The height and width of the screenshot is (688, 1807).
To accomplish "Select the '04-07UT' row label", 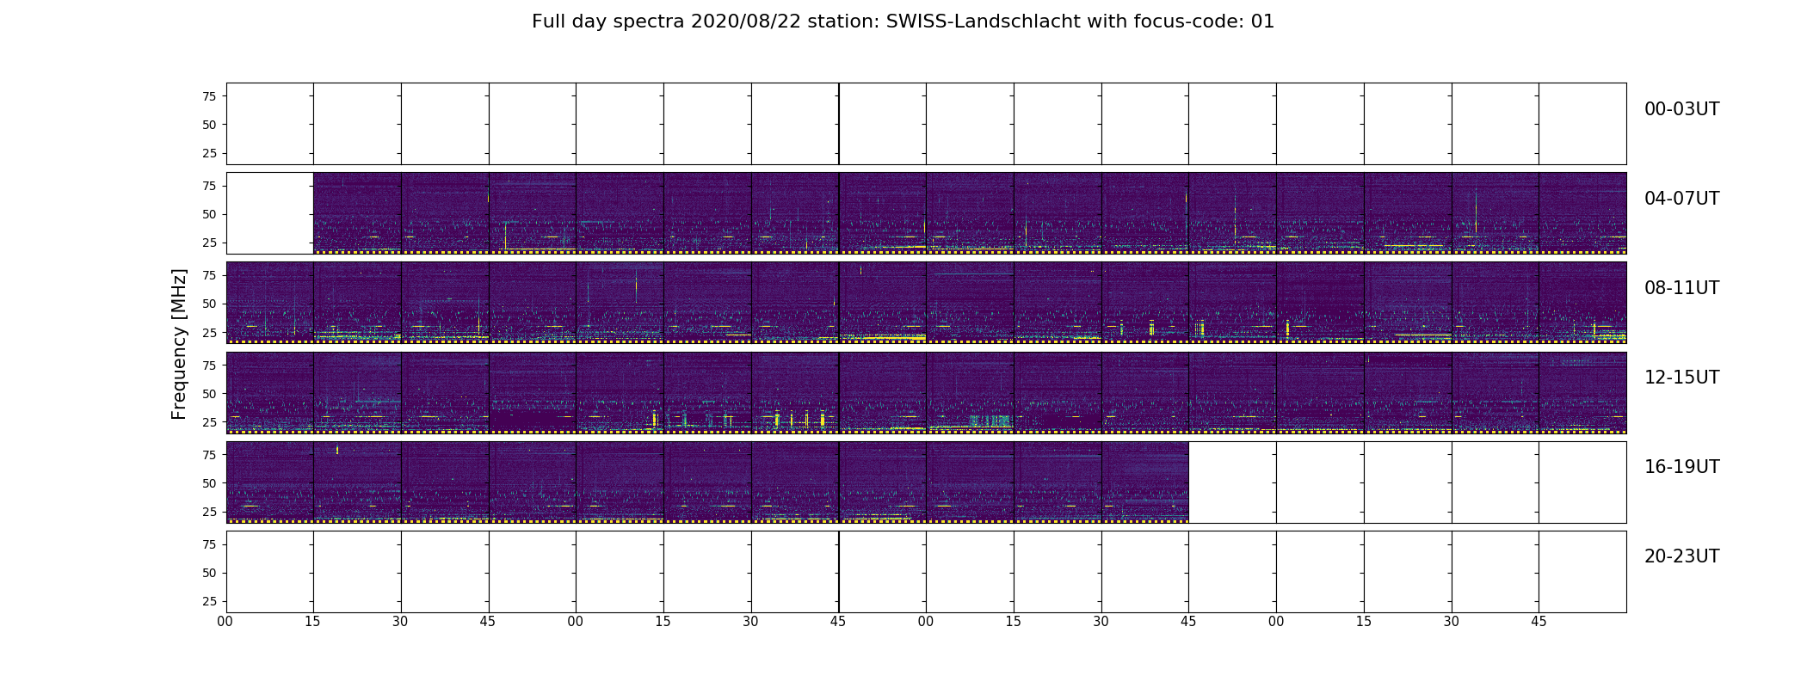I will 1681,199.
